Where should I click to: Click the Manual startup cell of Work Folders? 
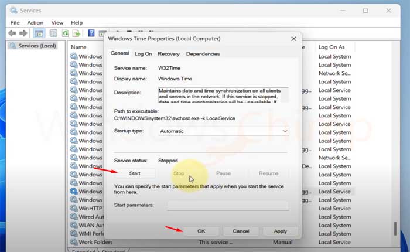click(283, 242)
